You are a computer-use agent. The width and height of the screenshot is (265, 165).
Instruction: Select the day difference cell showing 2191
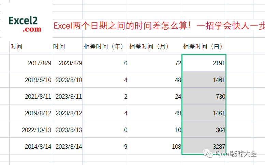(204, 63)
